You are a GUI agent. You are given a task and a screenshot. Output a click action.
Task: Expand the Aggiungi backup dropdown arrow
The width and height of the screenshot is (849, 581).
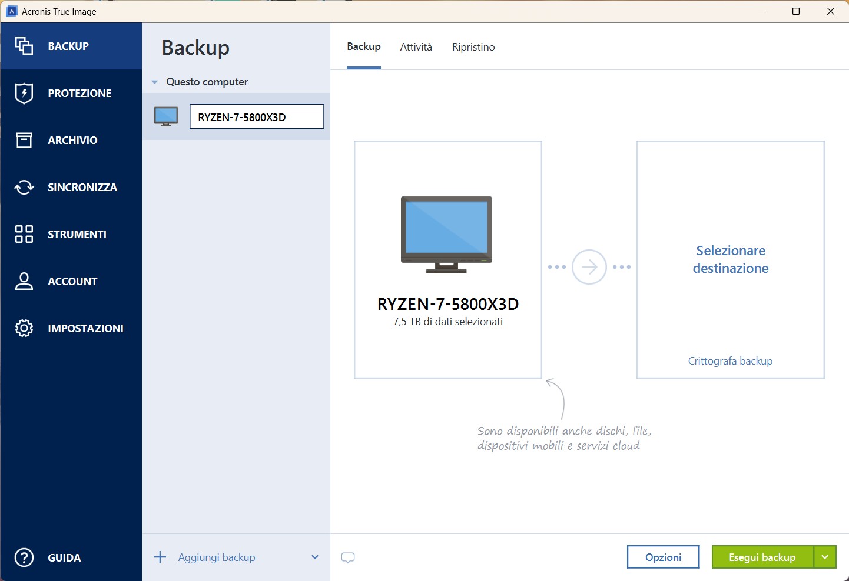pos(315,557)
